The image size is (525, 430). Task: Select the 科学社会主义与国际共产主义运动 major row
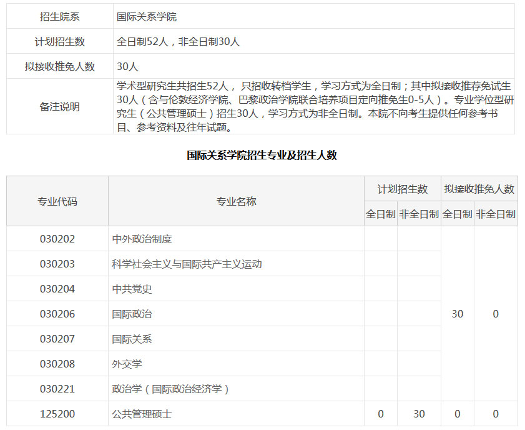[187, 264]
